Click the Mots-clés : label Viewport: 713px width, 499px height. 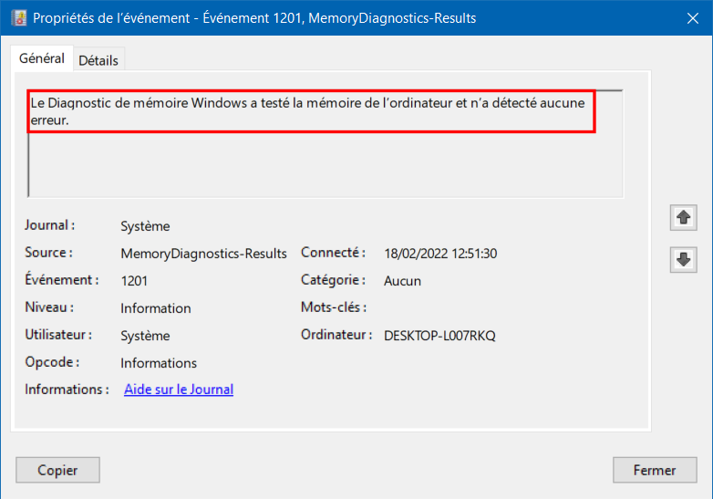tap(334, 307)
